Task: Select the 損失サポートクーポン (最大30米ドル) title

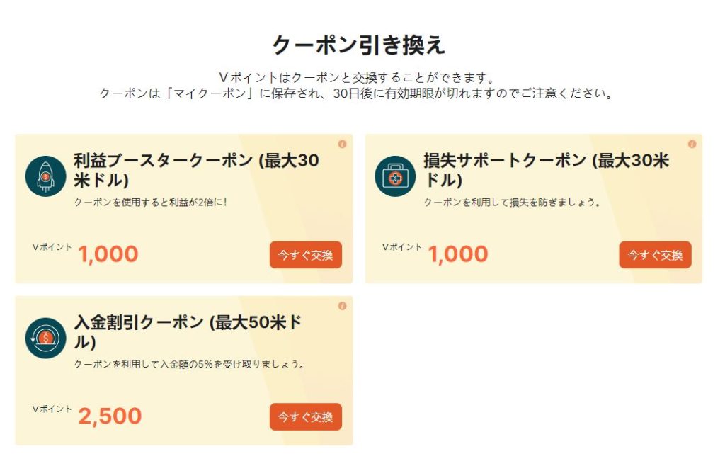Action: tap(546, 170)
